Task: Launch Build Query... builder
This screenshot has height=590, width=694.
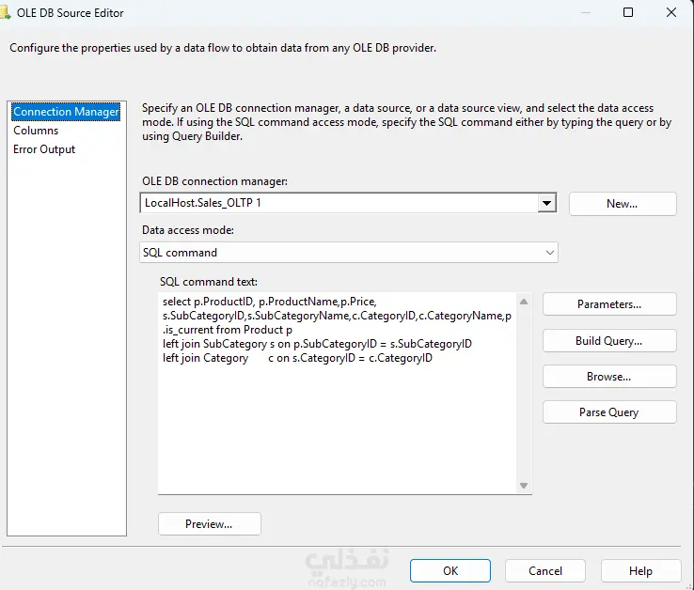Action: click(x=609, y=340)
